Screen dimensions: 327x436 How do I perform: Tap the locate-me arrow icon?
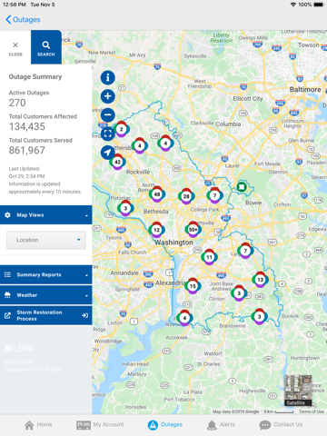pyautogui.click(x=108, y=153)
